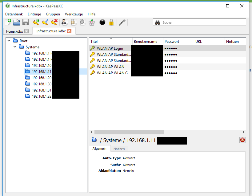Viewport: 252px width, 196px height.
Task: Collapse the Systeme group
Action: [x=14, y=47]
